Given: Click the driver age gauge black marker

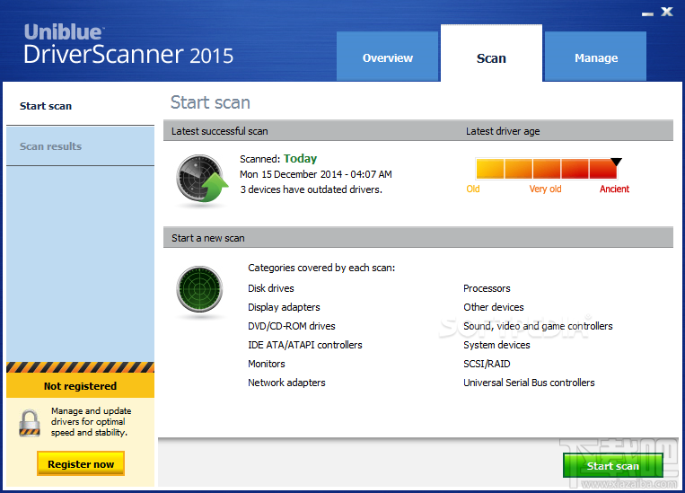Looking at the screenshot, I should 616,162.
